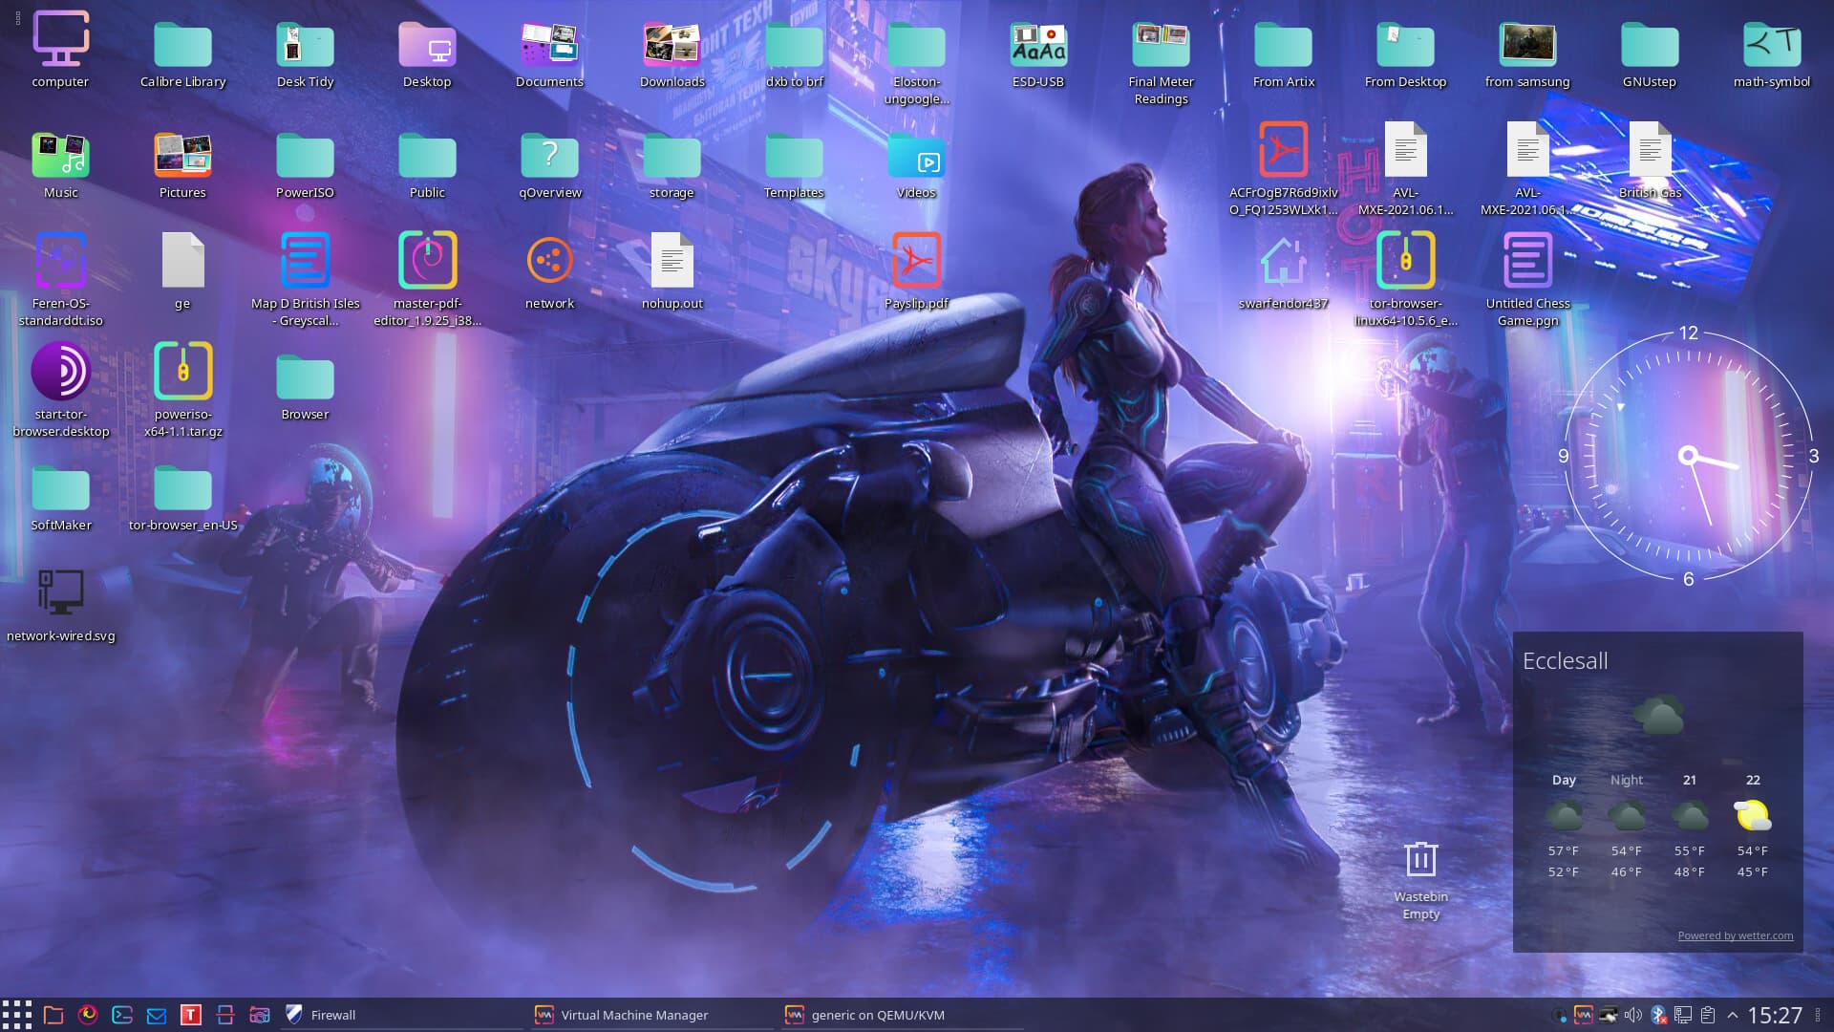Open the terminal launcher in the taskbar
Image resolution: width=1834 pixels, height=1032 pixels.
click(x=122, y=1015)
